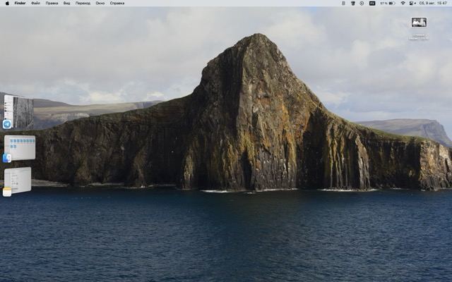Open Control Center from menu bar
This screenshot has width=452, height=282.
click(412, 3)
